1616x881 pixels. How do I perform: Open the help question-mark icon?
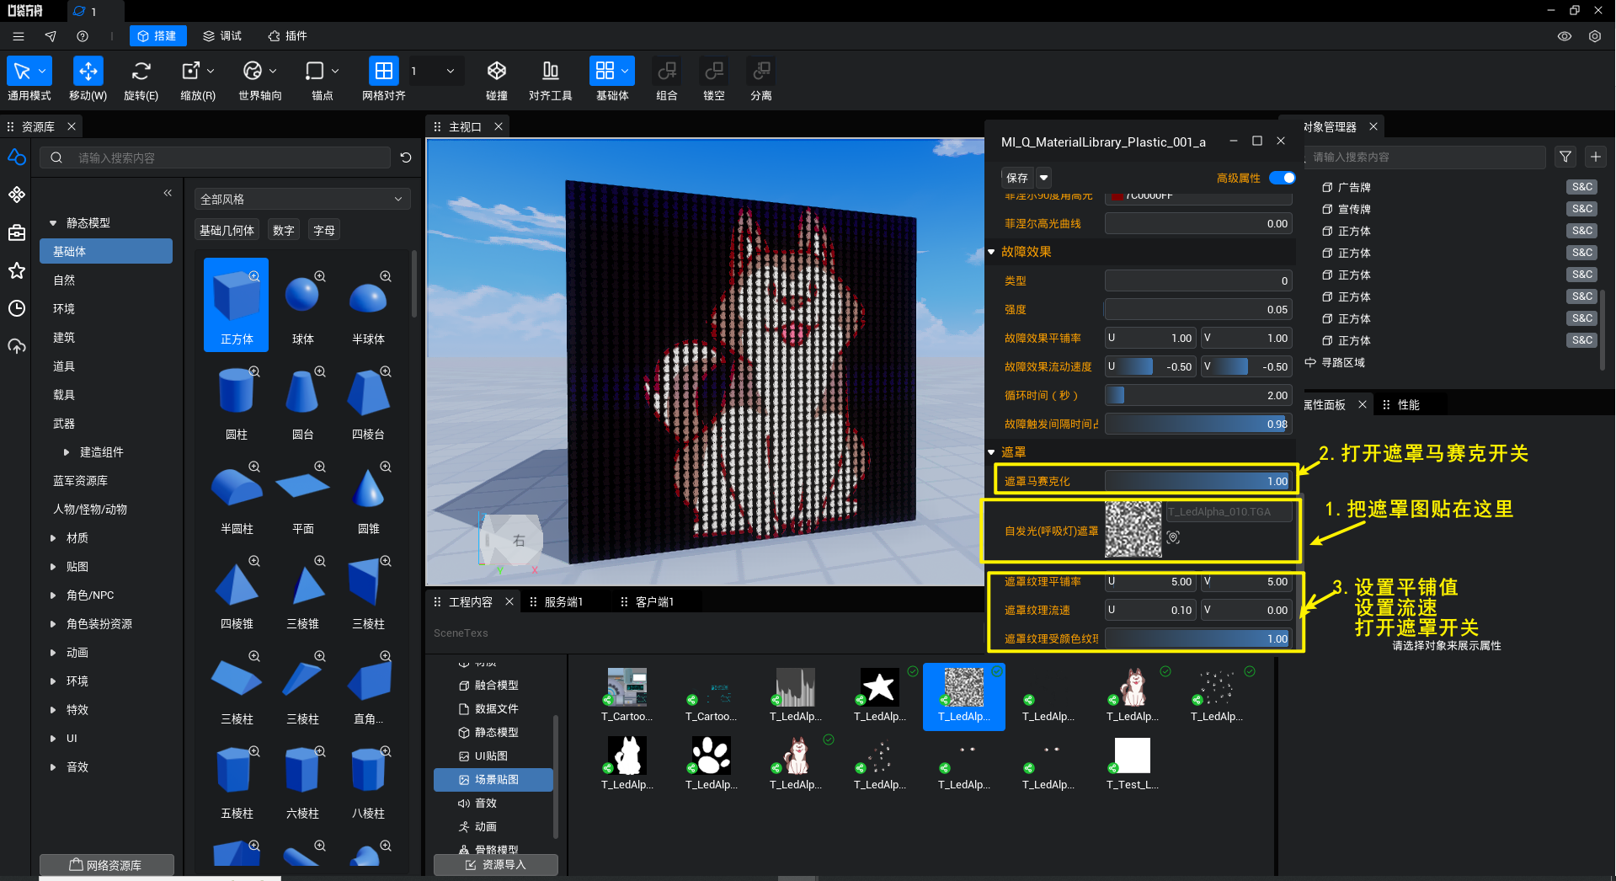[x=83, y=36]
